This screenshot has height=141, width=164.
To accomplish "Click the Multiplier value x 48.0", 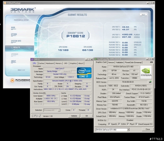I will pyautogui.click(x=51, y=99).
